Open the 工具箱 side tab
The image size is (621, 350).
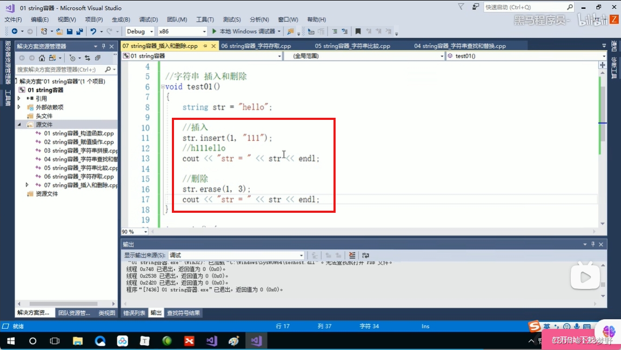pyautogui.click(x=8, y=98)
